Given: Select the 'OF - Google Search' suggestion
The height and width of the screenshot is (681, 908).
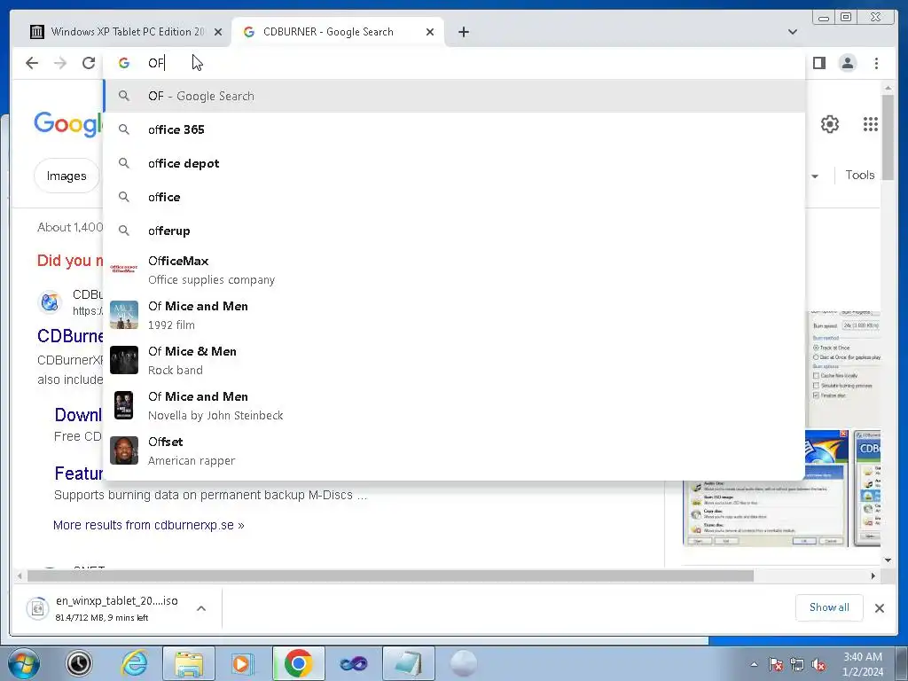Looking at the screenshot, I should click(455, 96).
